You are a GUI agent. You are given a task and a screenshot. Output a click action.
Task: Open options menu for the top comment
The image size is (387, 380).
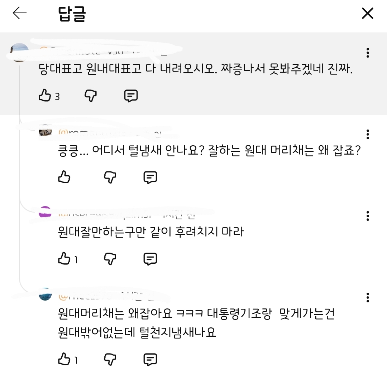[368, 53]
